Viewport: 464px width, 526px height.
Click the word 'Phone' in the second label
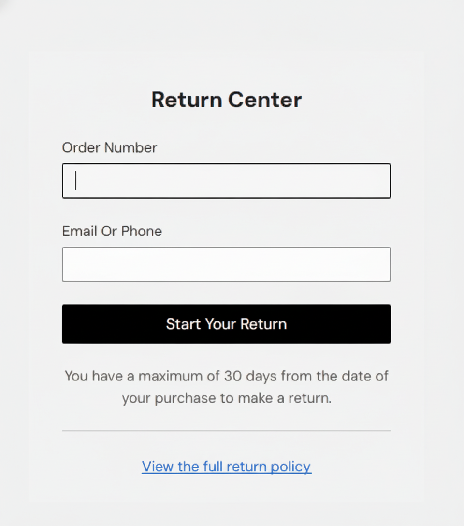pos(142,231)
